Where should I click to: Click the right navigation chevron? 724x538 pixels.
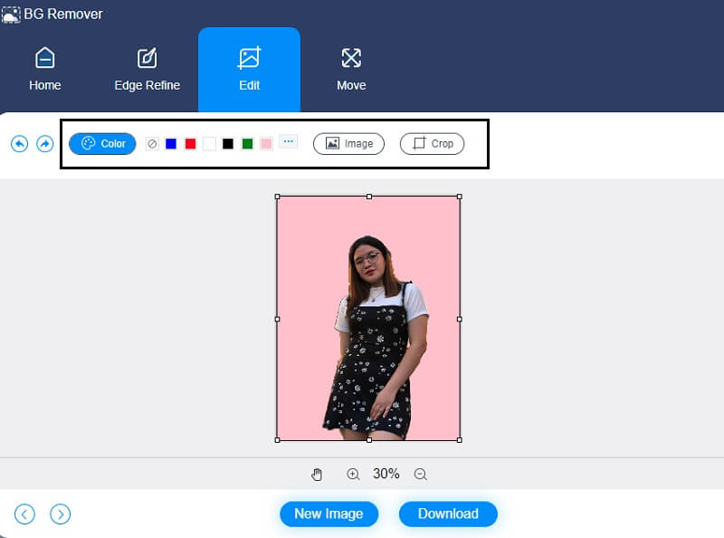coord(61,514)
